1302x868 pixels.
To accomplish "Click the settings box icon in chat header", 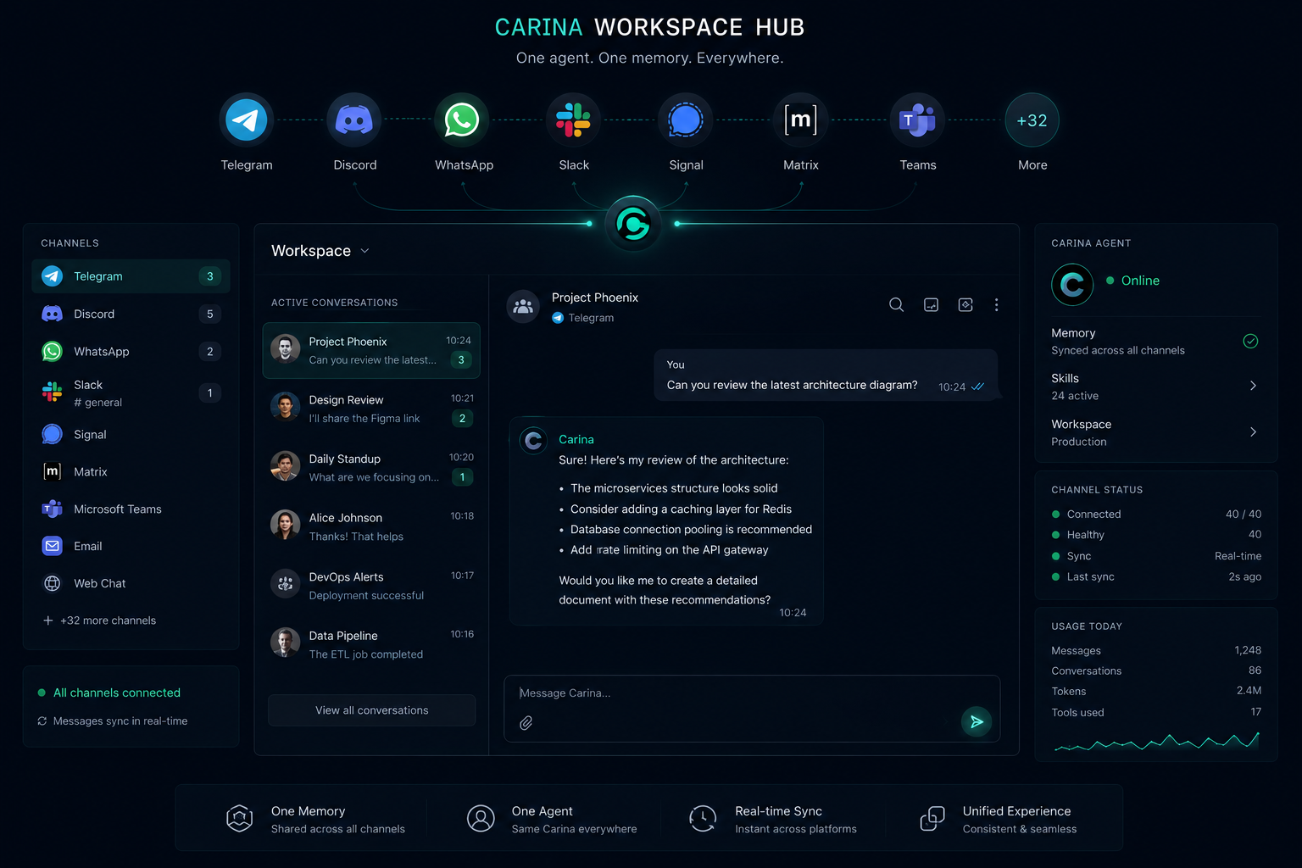I will [x=965, y=305].
